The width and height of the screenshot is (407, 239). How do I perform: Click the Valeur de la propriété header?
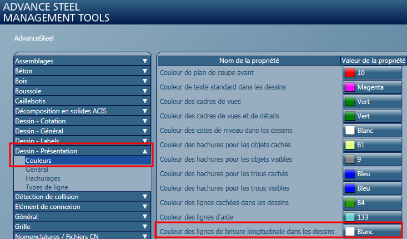click(373, 61)
